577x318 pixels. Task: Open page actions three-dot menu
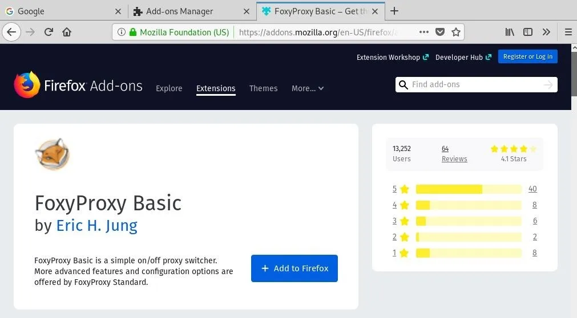tap(423, 32)
